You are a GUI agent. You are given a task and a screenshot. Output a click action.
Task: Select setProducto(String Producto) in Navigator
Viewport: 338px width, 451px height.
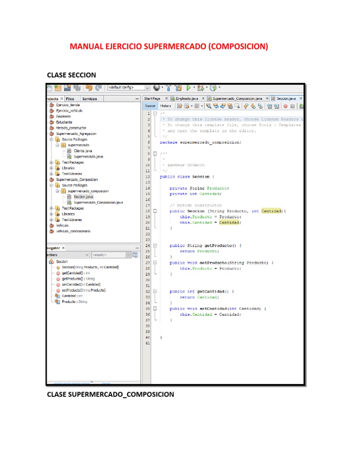click(x=84, y=290)
